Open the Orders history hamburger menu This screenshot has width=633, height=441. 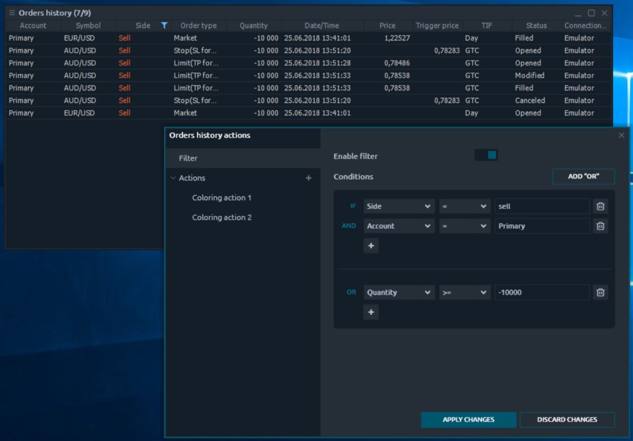(12, 13)
